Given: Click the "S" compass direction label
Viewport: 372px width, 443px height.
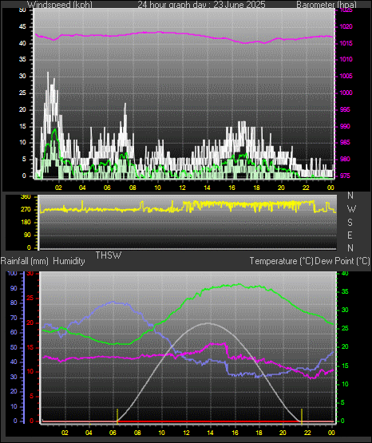Looking at the screenshot, I should coord(350,223).
